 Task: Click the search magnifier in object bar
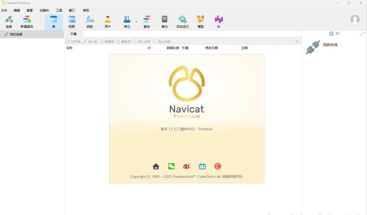pyautogui.click(x=297, y=41)
